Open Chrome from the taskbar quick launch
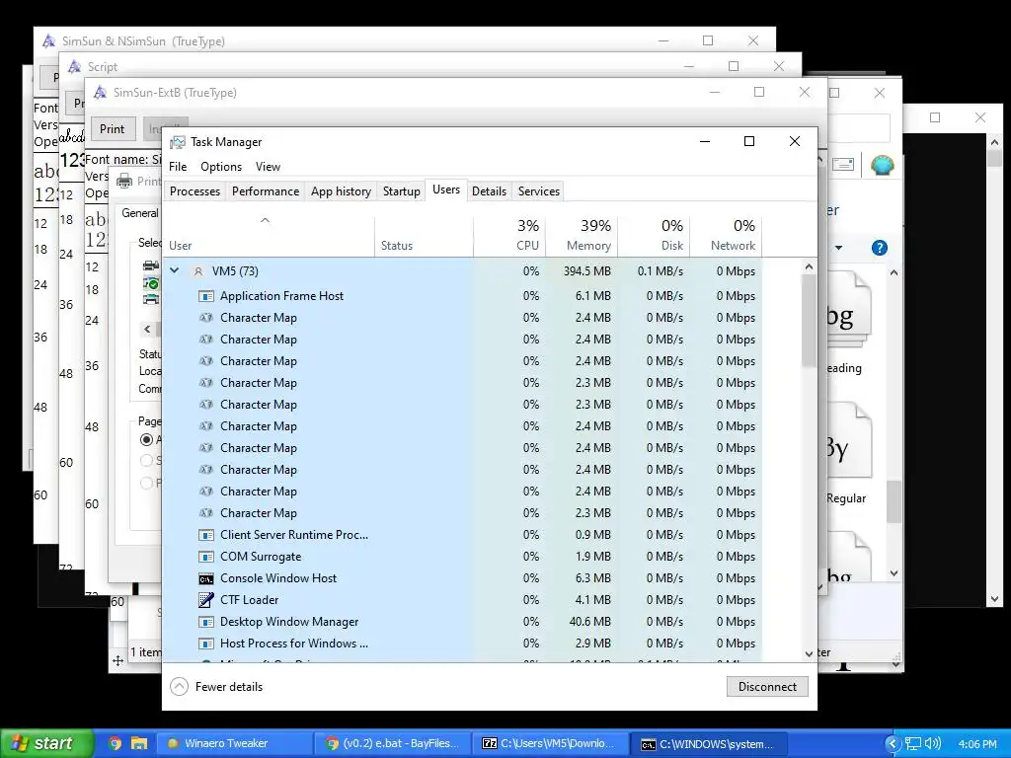The image size is (1011, 758). coord(115,743)
